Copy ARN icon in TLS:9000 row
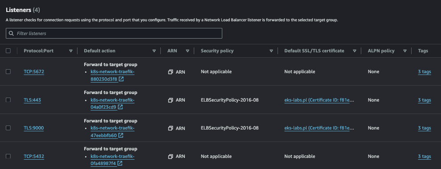 click(170, 128)
